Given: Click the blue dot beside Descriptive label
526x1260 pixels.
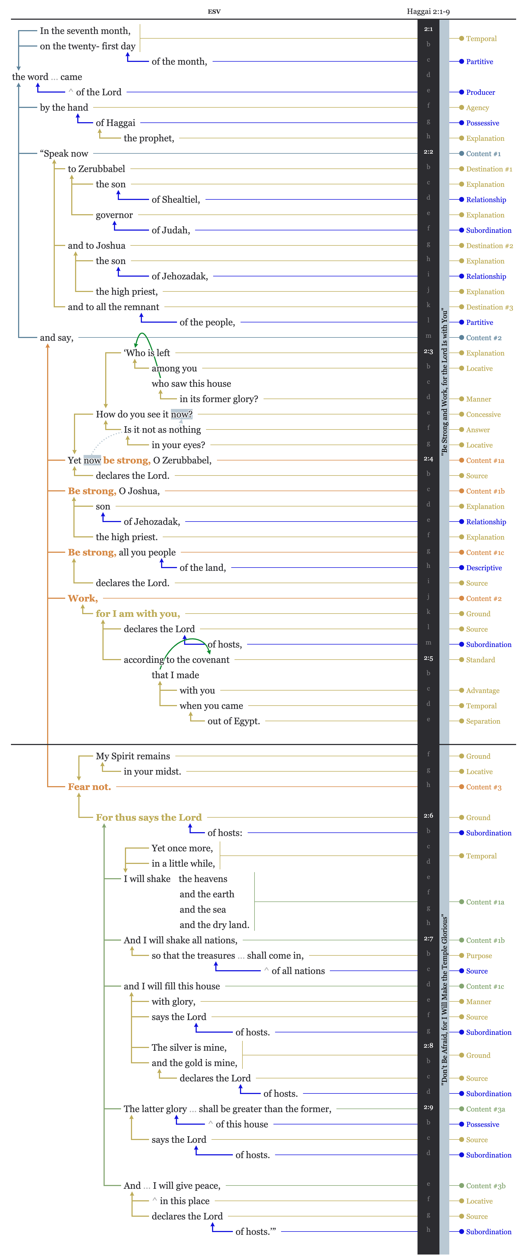Looking at the screenshot, I should 461,567.
